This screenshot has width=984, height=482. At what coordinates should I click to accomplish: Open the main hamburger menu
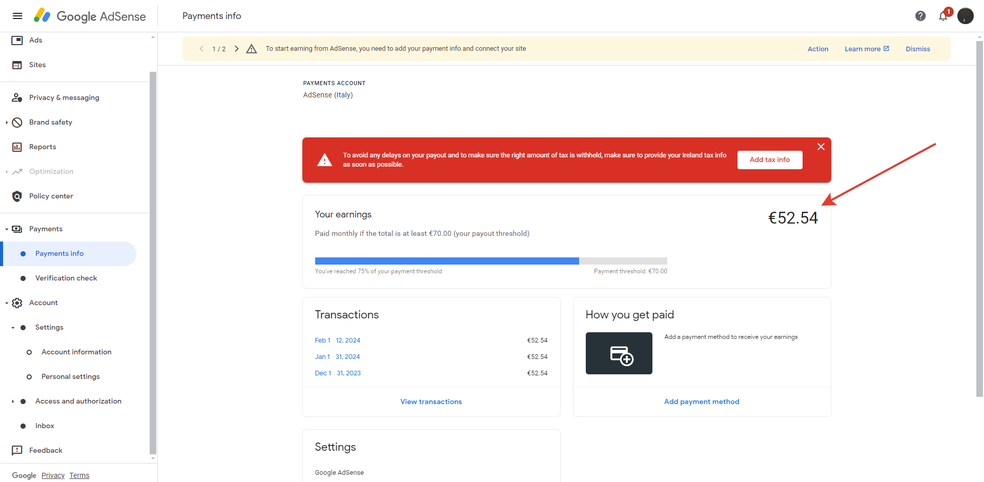[17, 16]
